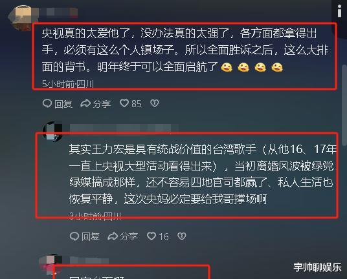Open third commenter's avatar at bottom
This screenshot has height=279, width=347.
[50, 263]
